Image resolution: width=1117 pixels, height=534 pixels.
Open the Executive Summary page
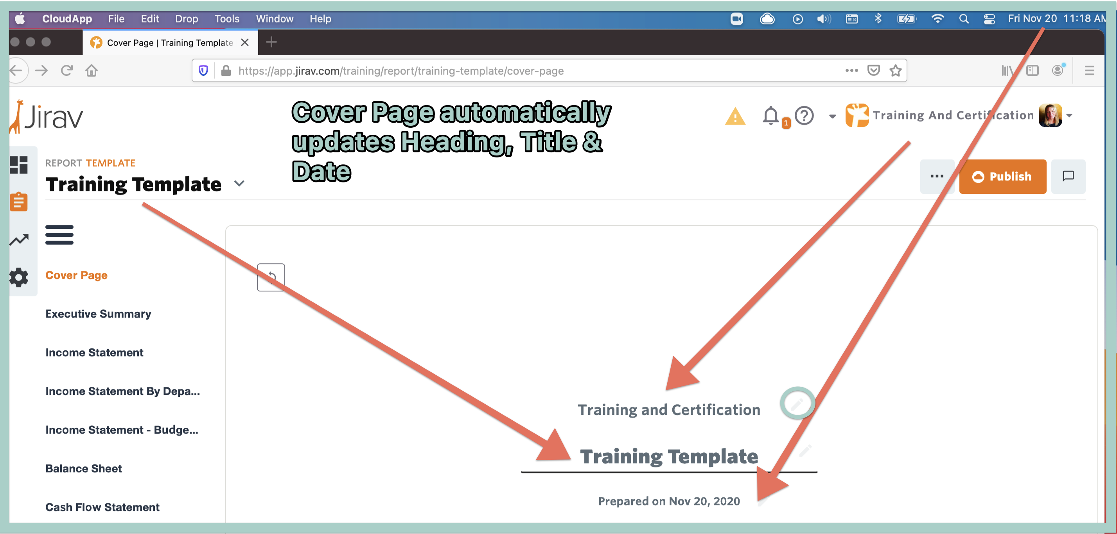(x=99, y=314)
